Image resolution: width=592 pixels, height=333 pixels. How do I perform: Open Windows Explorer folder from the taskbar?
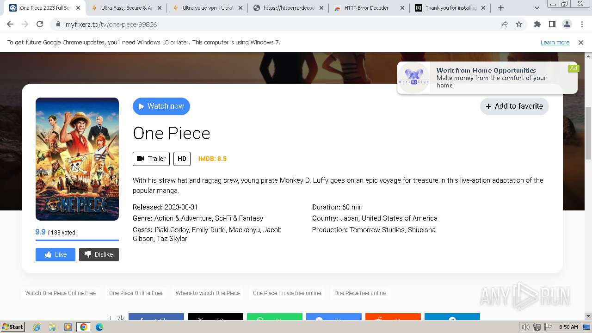coord(52,327)
